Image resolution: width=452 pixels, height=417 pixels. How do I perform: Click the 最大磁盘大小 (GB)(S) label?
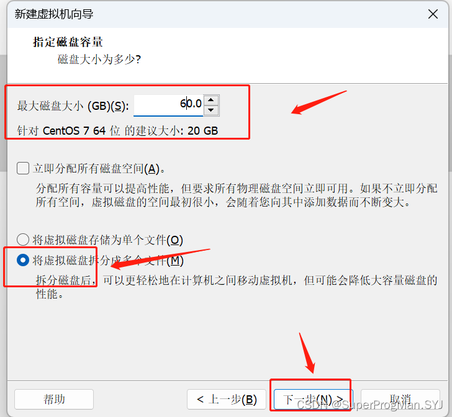click(x=73, y=106)
